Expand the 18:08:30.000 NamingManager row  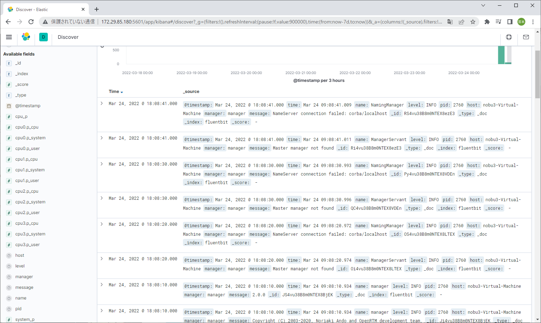click(x=102, y=164)
